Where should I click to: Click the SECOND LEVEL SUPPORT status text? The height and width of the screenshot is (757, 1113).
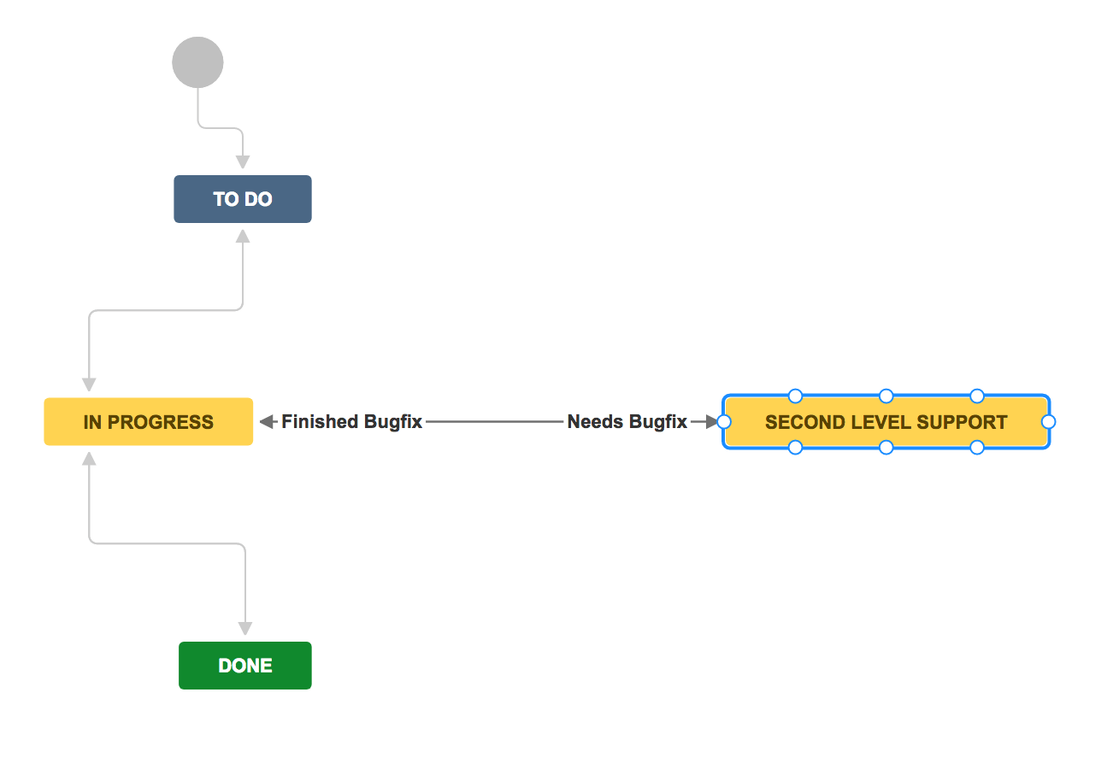pyautogui.click(x=886, y=422)
